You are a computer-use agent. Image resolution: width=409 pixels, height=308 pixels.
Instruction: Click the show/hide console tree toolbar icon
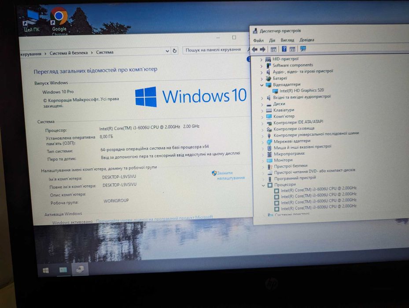273,49
